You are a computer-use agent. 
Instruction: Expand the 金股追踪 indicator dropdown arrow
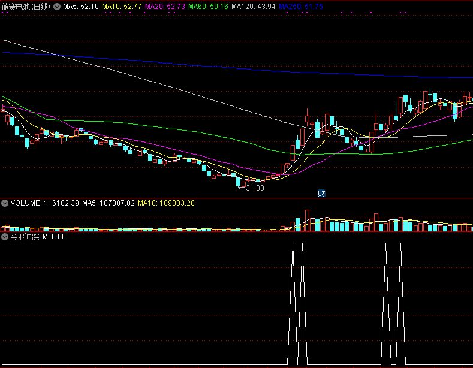coord(5,237)
